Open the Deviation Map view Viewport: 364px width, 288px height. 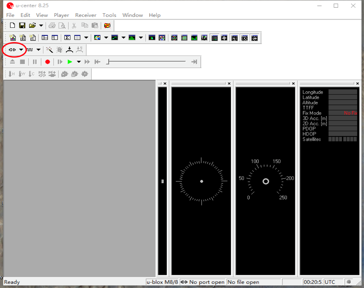(152, 38)
